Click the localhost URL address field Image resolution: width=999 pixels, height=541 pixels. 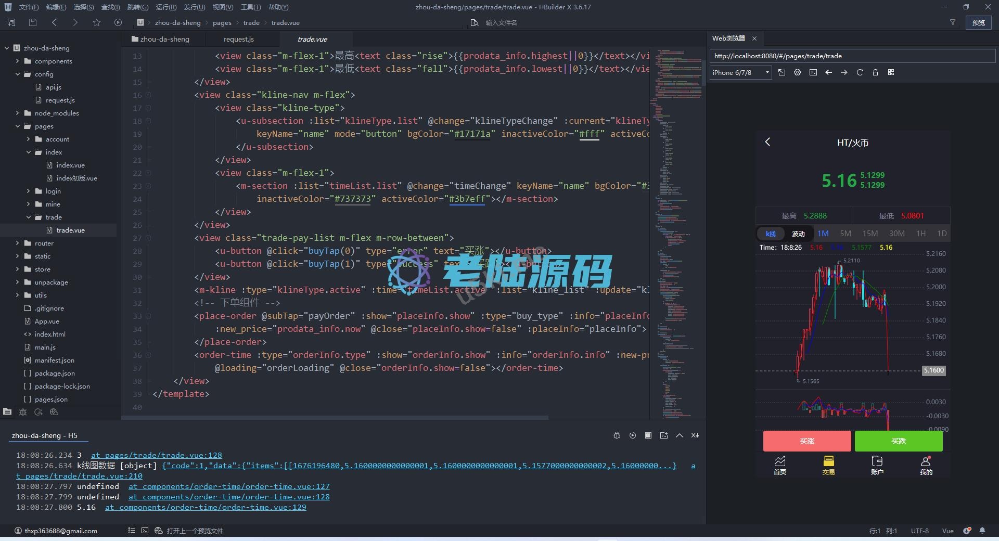[852, 56]
